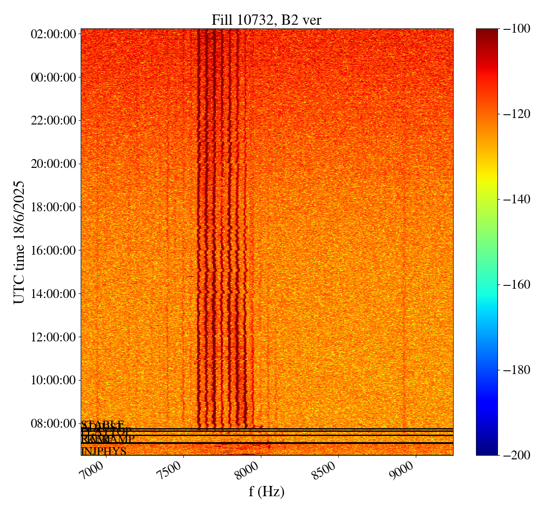The image size is (560, 513).
Task: Click the 18:00:00 time tick label
Action: coord(53,207)
